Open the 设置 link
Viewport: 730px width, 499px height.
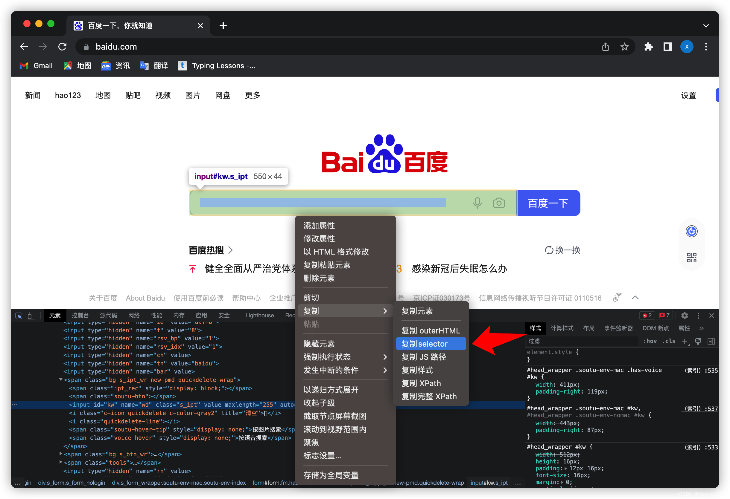[x=688, y=95]
